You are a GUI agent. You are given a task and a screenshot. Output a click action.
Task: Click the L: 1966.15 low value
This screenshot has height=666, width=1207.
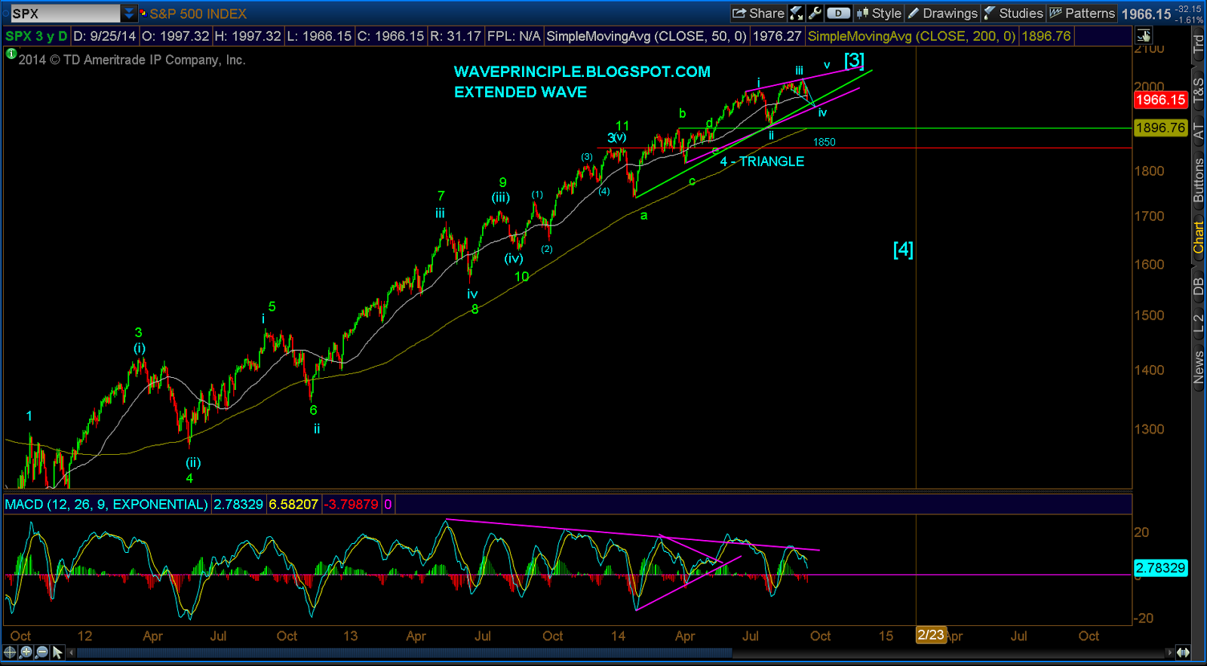pyautogui.click(x=319, y=36)
